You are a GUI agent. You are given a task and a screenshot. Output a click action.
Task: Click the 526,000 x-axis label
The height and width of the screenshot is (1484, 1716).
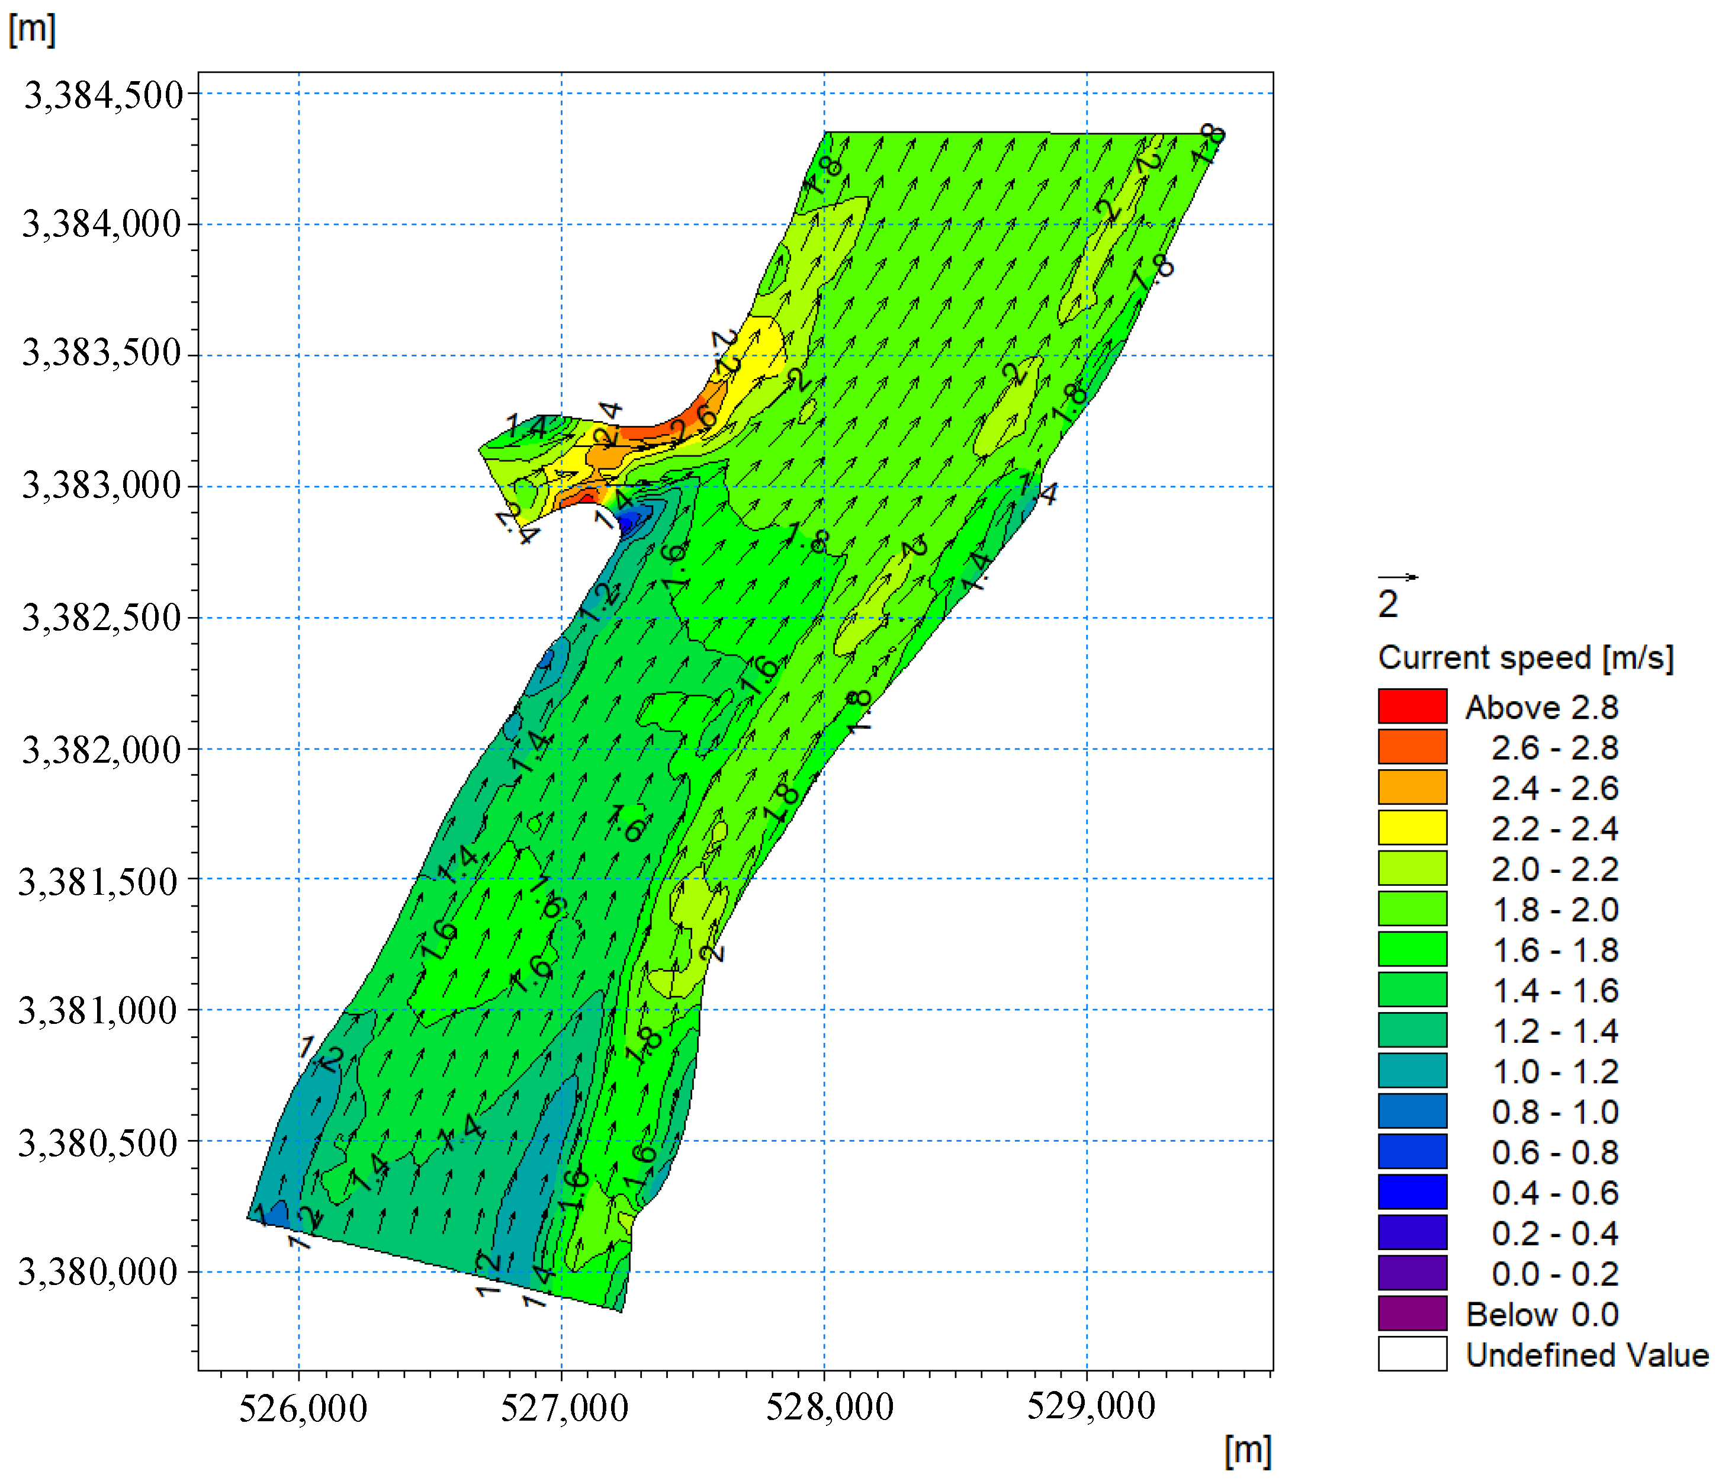303,1408
